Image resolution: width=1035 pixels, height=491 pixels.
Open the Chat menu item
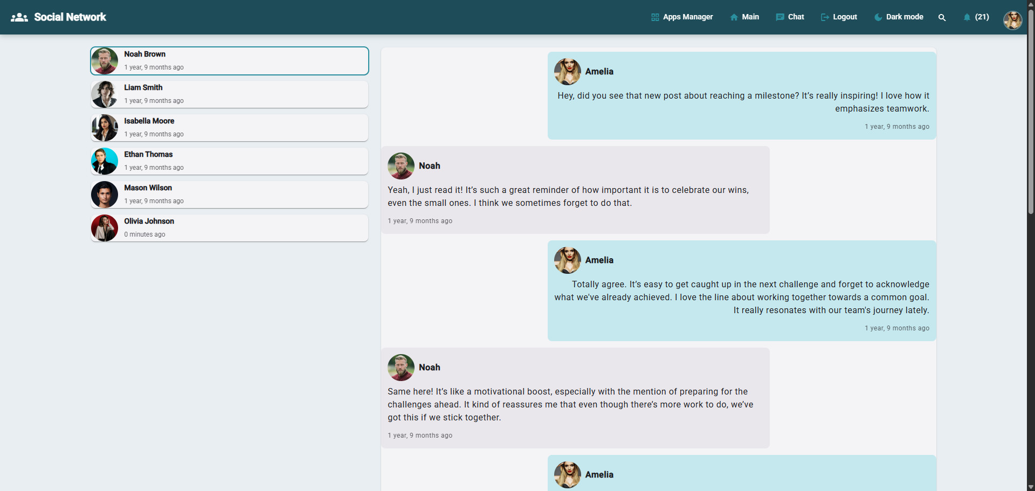[x=790, y=17]
